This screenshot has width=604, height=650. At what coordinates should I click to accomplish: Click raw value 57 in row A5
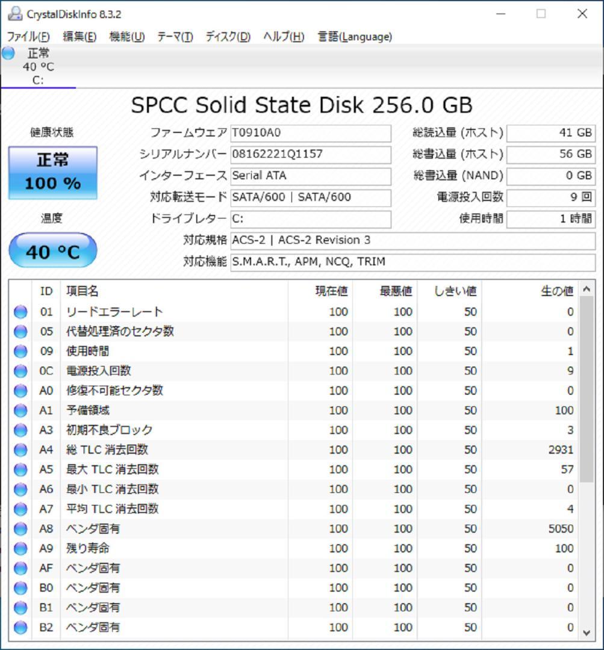pos(567,469)
